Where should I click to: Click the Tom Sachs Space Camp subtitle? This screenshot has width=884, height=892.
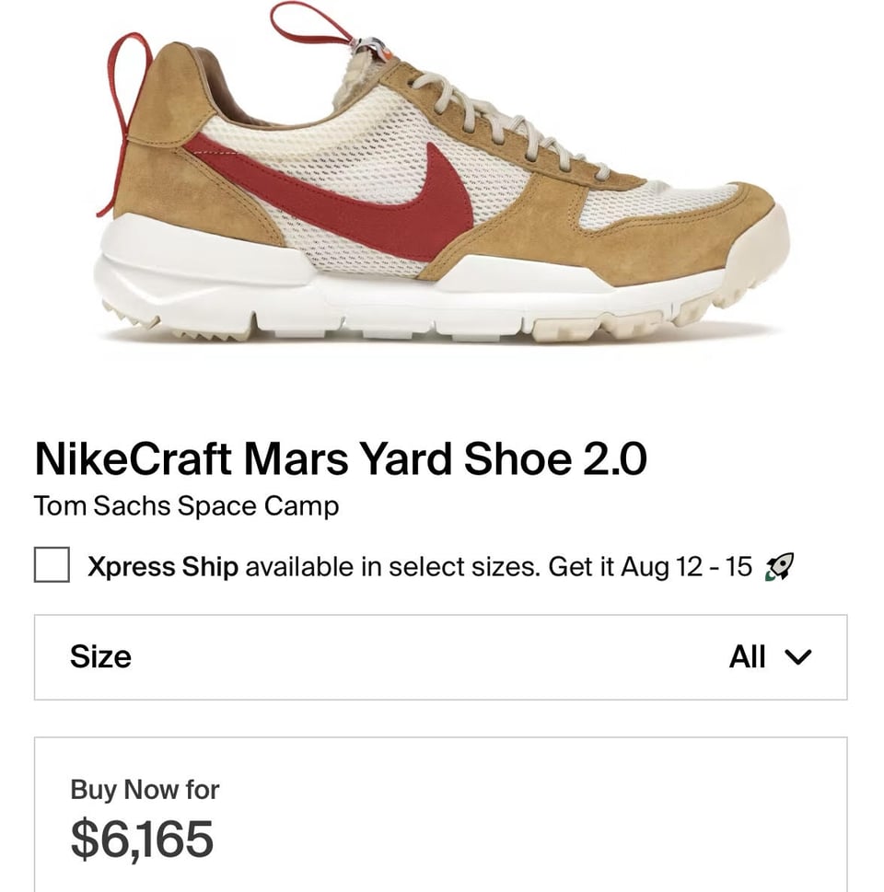[186, 506]
